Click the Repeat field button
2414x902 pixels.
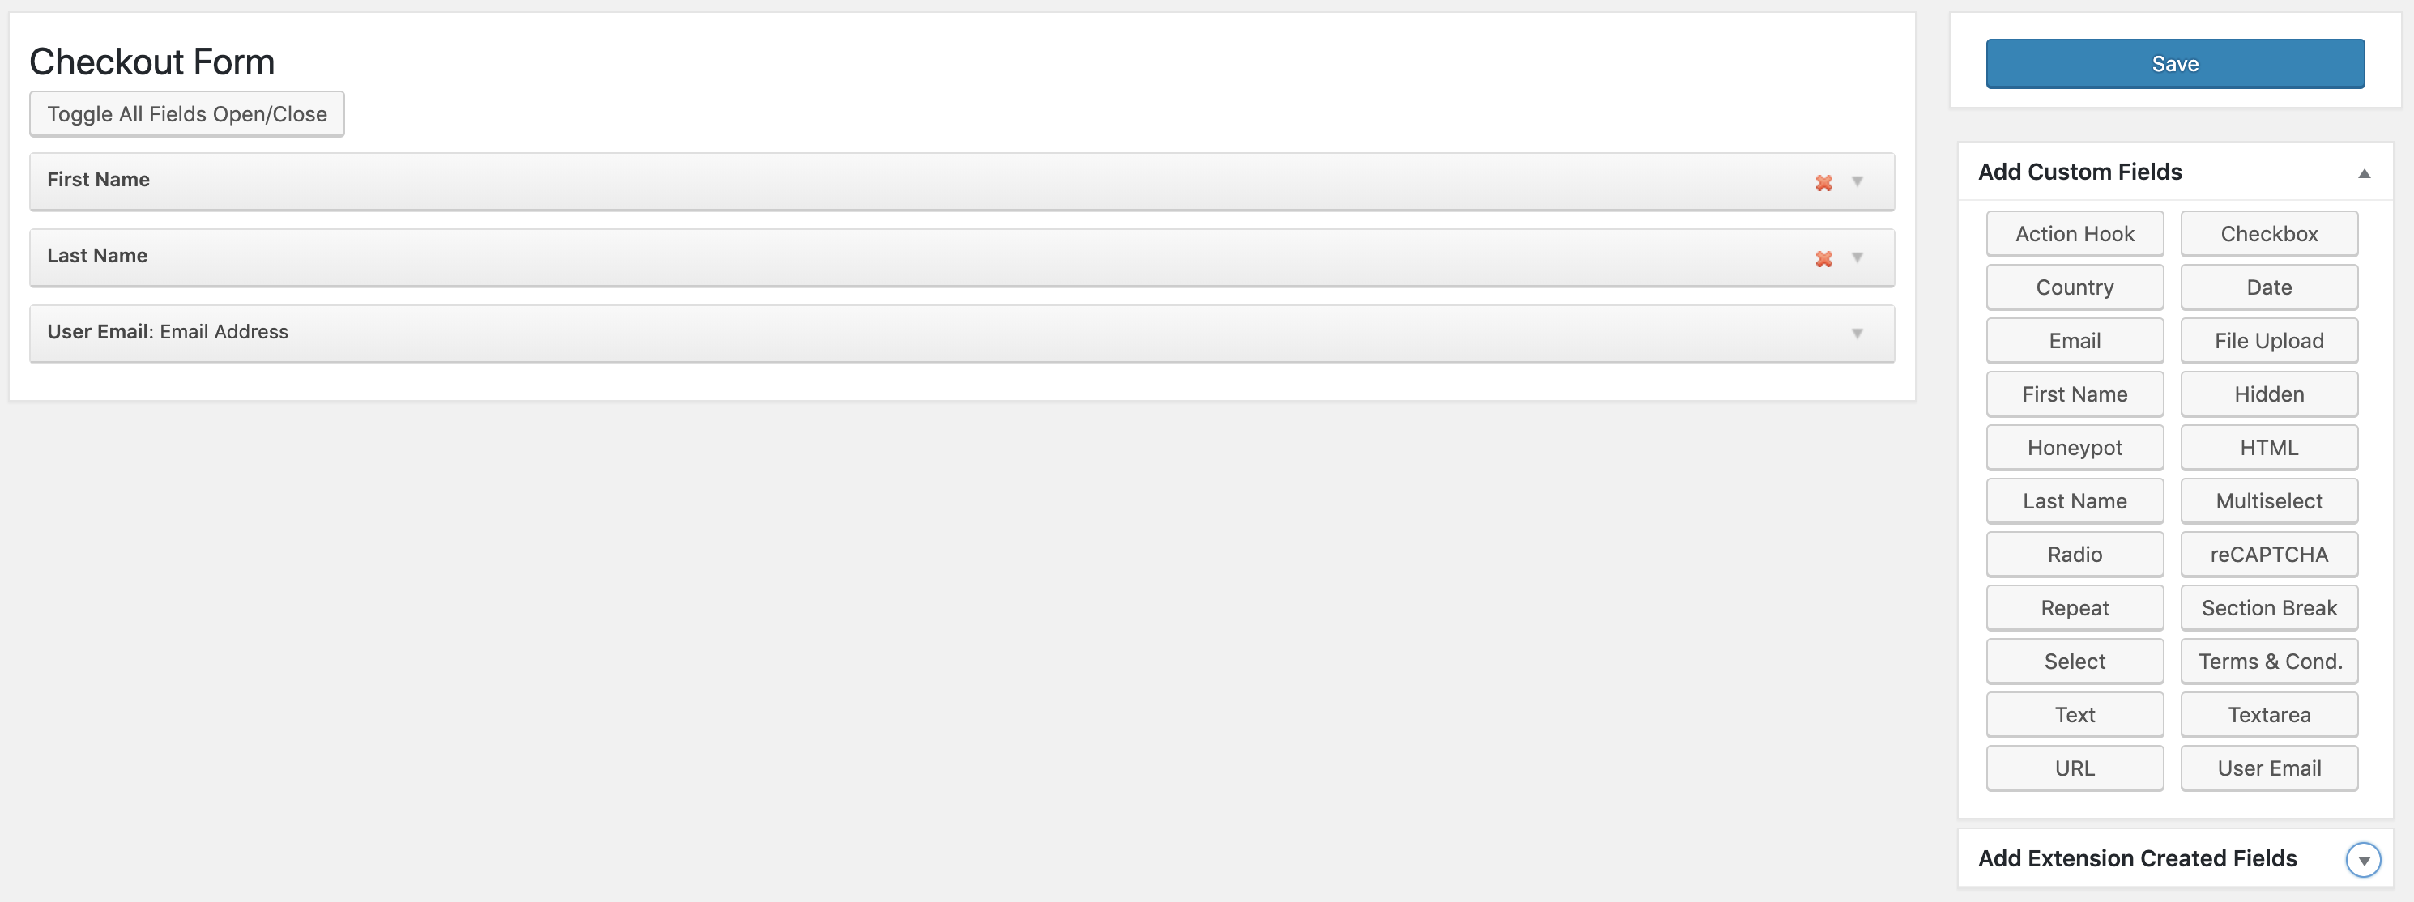(2074, 606)
